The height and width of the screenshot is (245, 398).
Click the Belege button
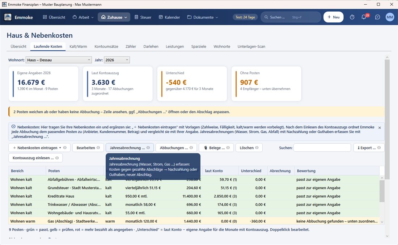pos(216,148)
